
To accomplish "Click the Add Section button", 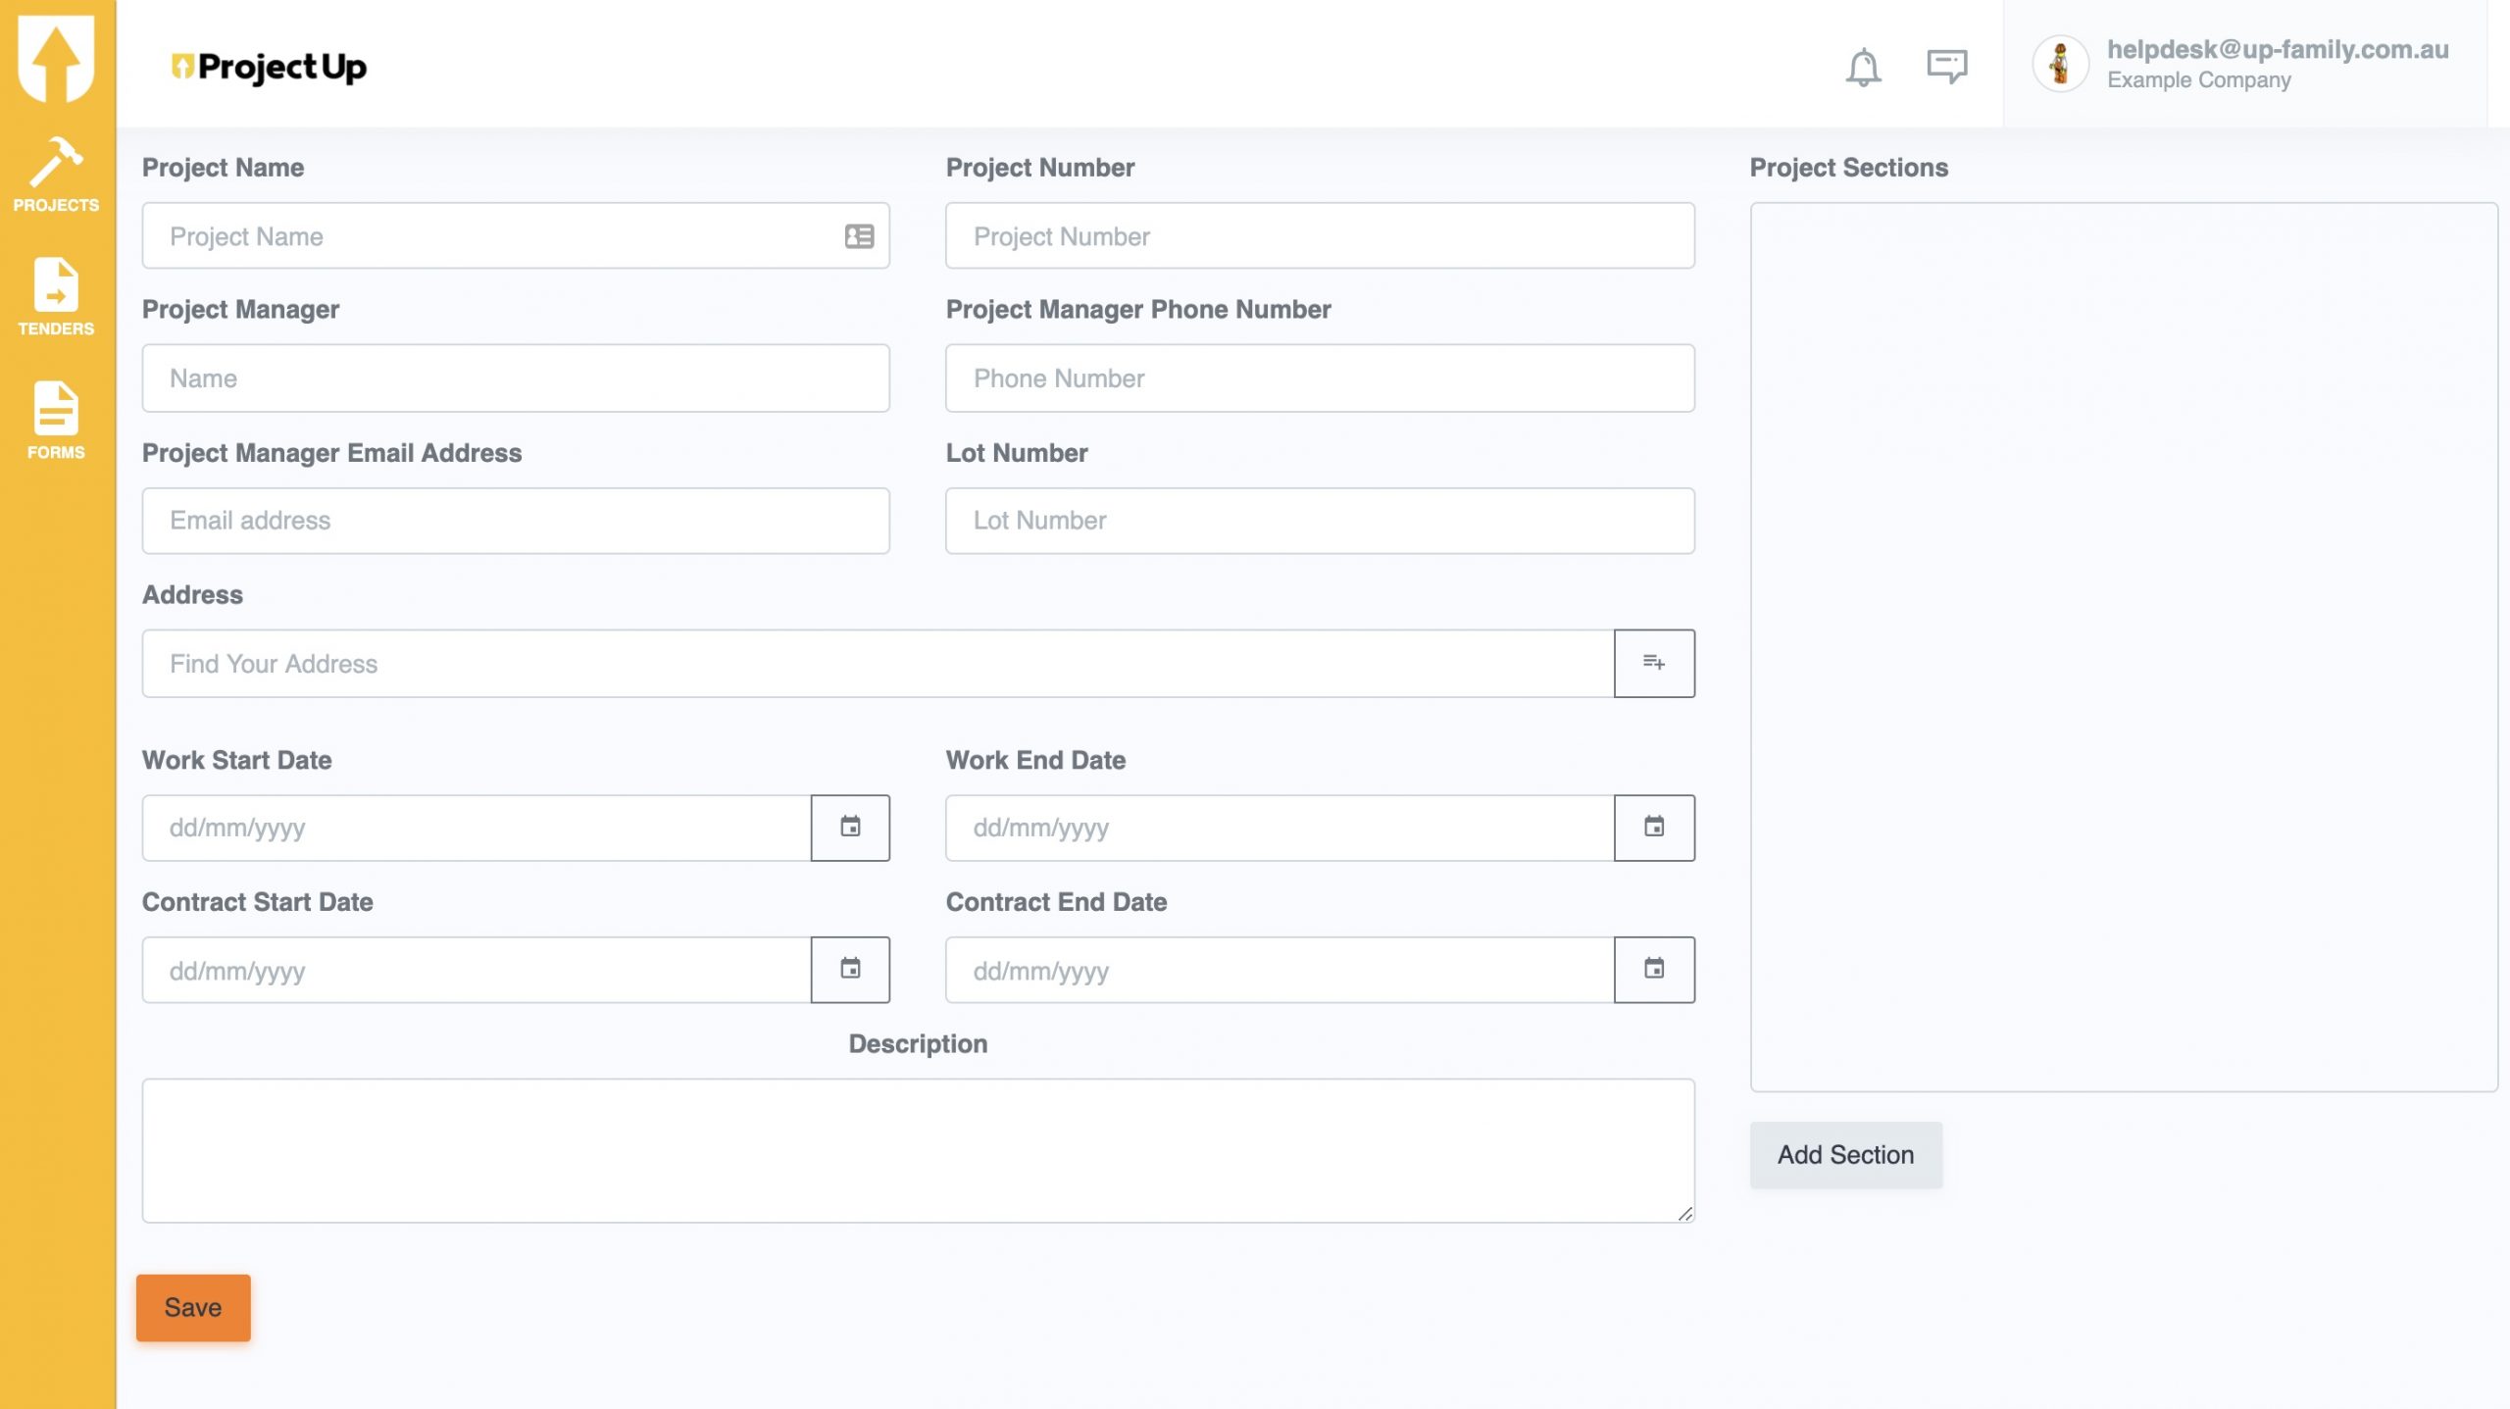I will tap(1845, 1155).
